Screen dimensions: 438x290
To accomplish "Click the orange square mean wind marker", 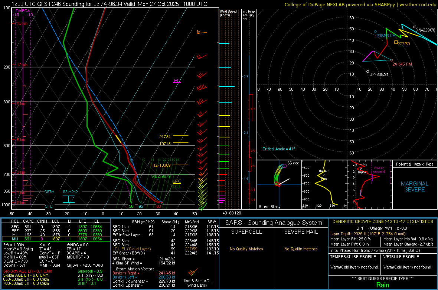I will [x=396, y=42].
